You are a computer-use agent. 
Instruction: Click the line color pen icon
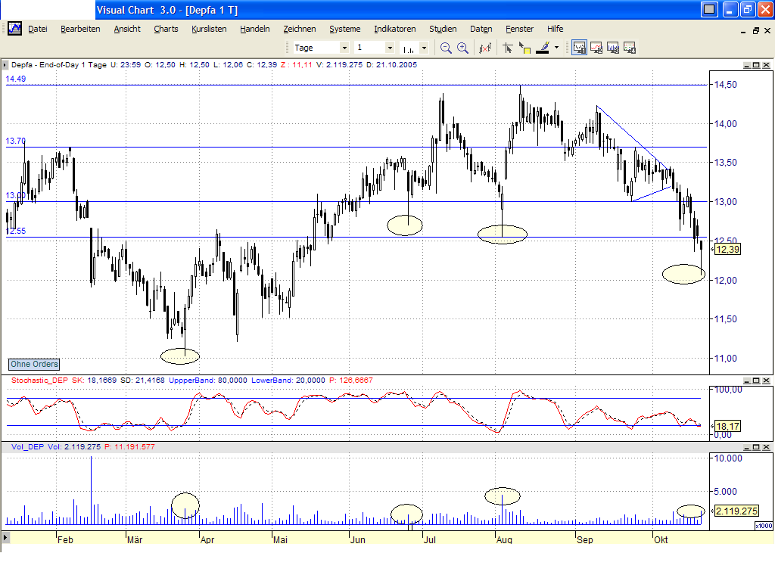coord(543,48)
